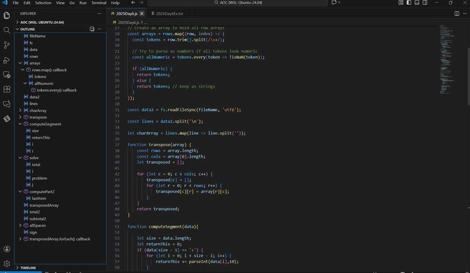Expand the transpose outline node

click(x=20, y=117)
